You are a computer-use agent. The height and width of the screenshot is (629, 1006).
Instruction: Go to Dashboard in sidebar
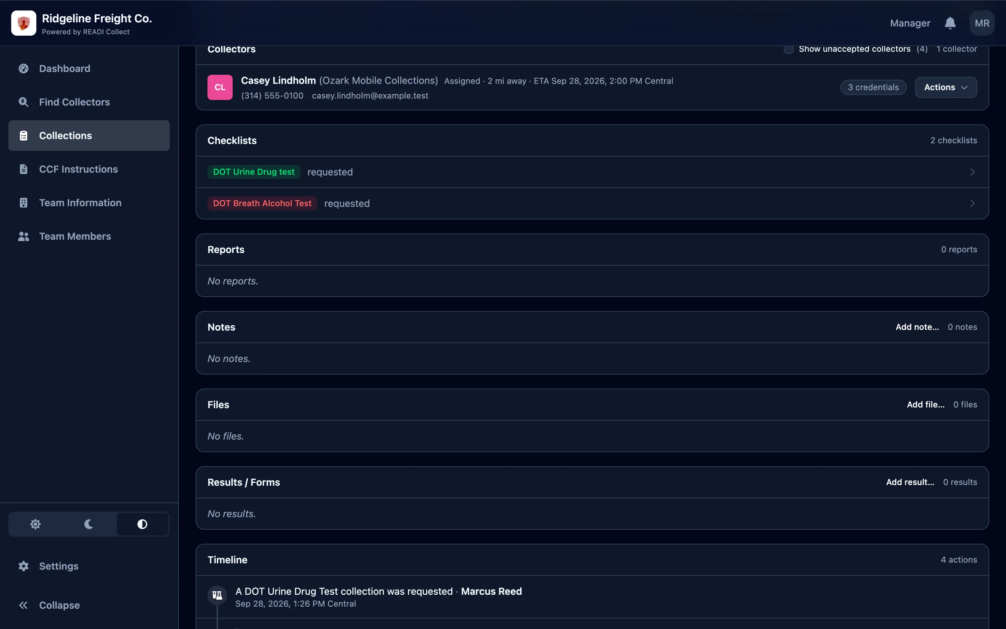[x=89, y=68]
